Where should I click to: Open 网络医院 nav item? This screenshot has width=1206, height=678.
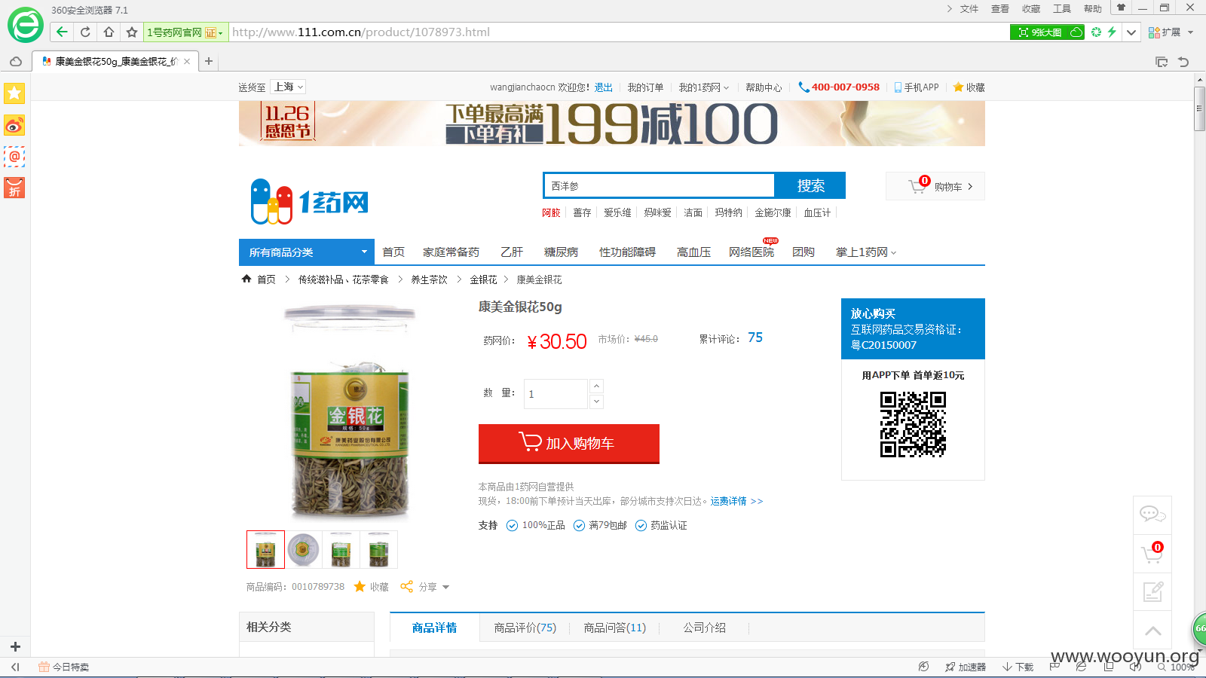click(751, 252)
